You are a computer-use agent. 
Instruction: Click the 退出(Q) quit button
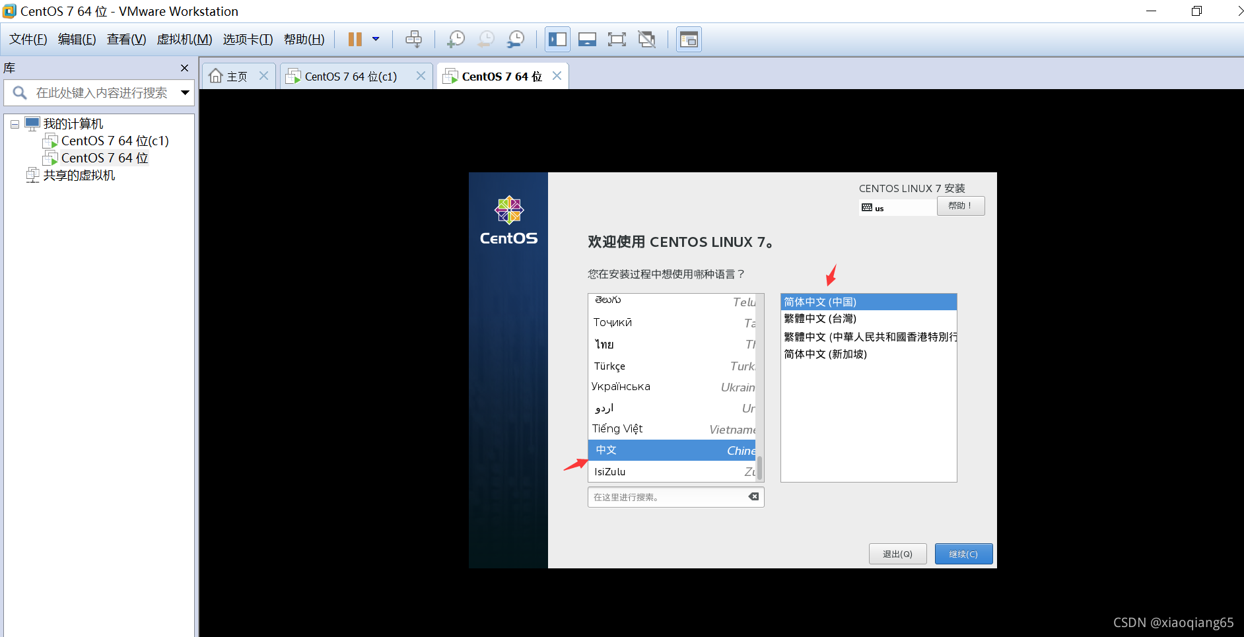tap(897, 554)
